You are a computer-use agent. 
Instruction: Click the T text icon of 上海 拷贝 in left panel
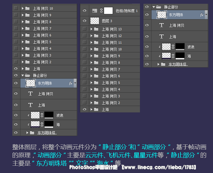31,94
